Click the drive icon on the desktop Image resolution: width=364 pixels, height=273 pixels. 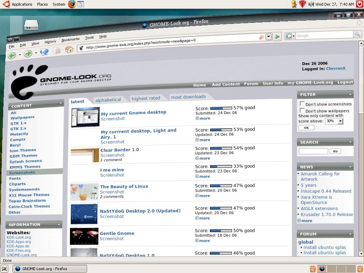(31, 25)
